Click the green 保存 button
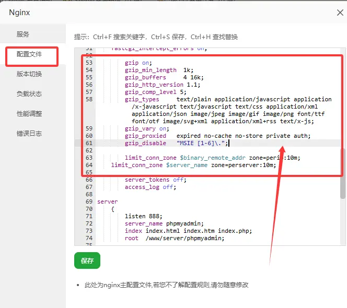The image size is (347, 308). click(x=87, y=260)
